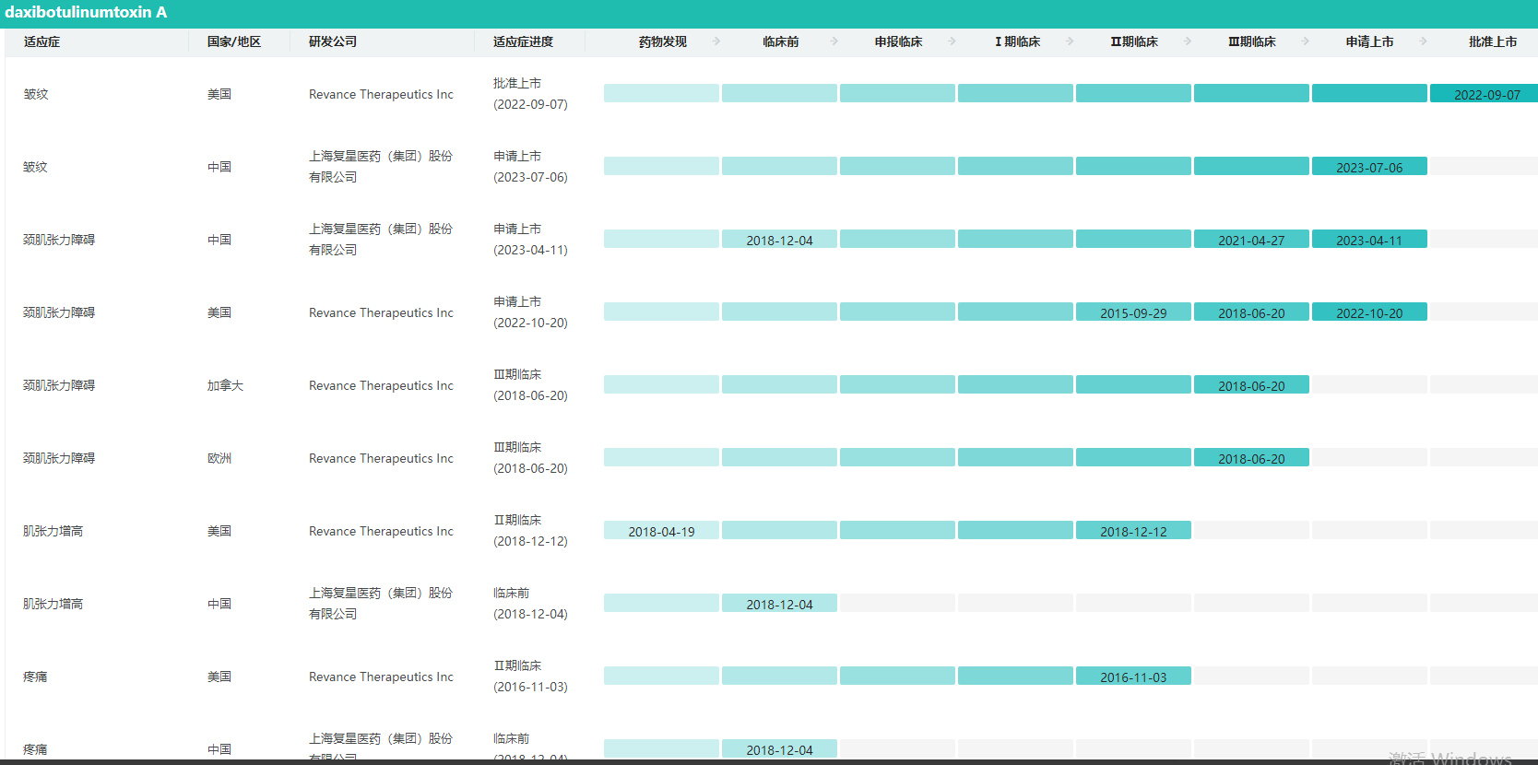Select the 2021-04-27 phase III bar
The image size is (1538, 765).
point(1251,240)
